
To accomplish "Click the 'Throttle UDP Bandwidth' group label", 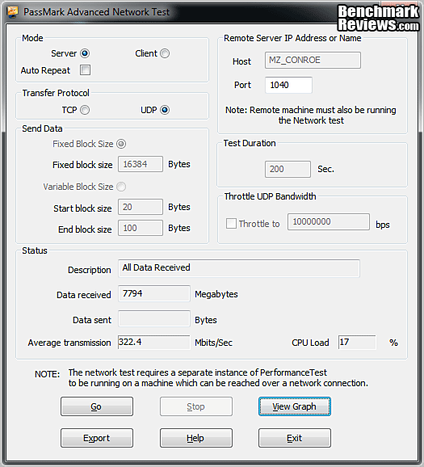I will coord(270,196).
